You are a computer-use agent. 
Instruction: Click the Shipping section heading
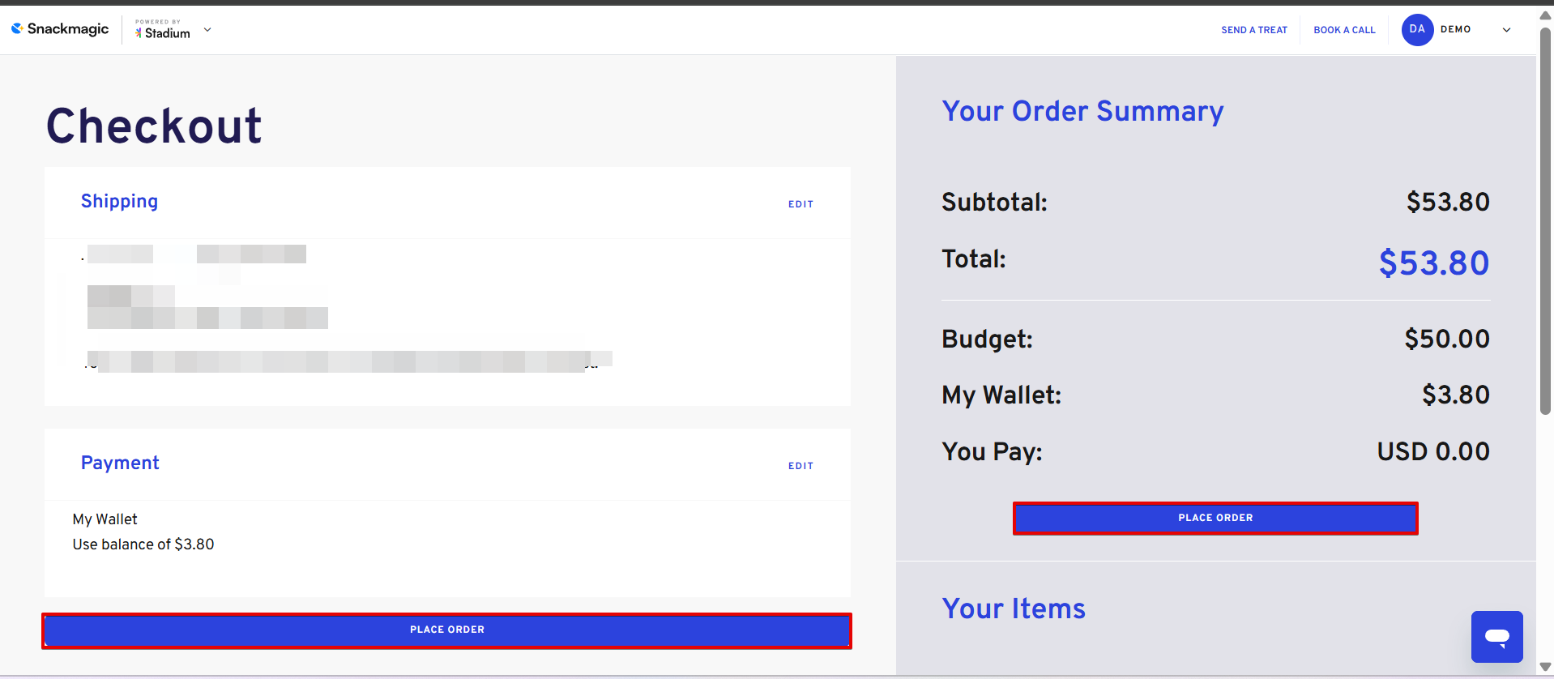point(119,202)
